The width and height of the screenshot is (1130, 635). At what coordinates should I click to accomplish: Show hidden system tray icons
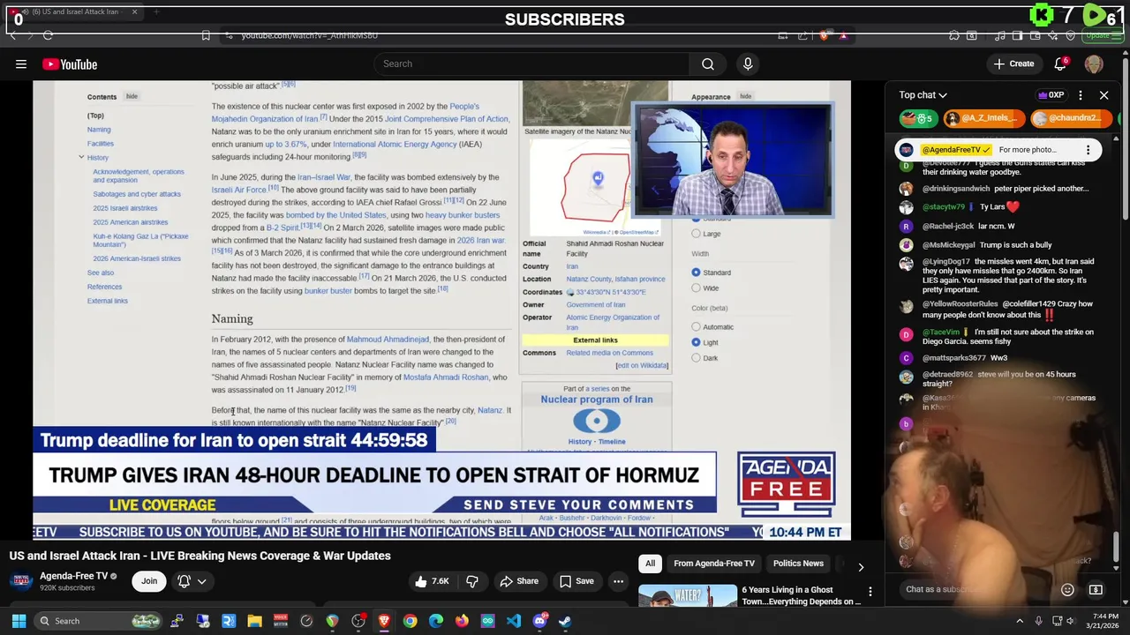pos(1020,621)
